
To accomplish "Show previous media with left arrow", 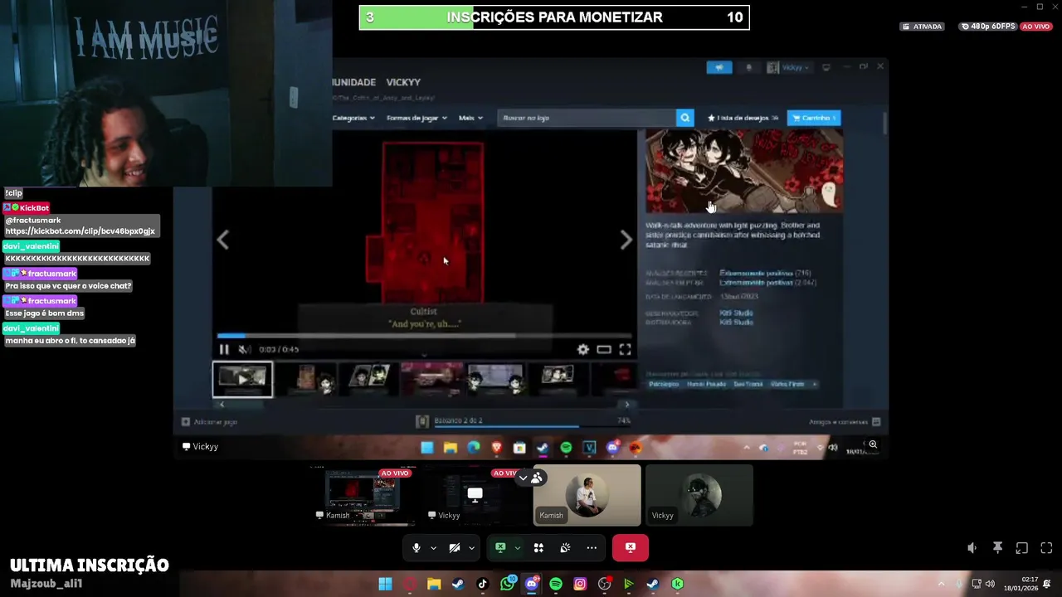I will [x=222, y=240].
